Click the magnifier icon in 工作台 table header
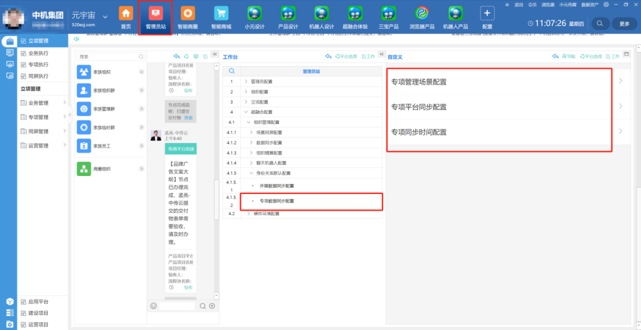The image size is (641, 330). pyautogui.click(x=231, y=71)
